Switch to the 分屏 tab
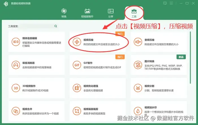198x125 pixels. [x=111, y=13]
